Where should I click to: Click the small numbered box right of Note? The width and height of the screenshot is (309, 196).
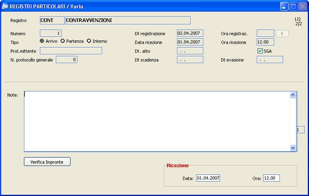coord(301,130)
